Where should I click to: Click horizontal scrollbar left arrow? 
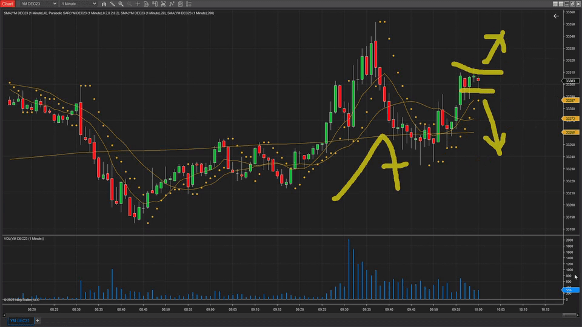point(4,315)
